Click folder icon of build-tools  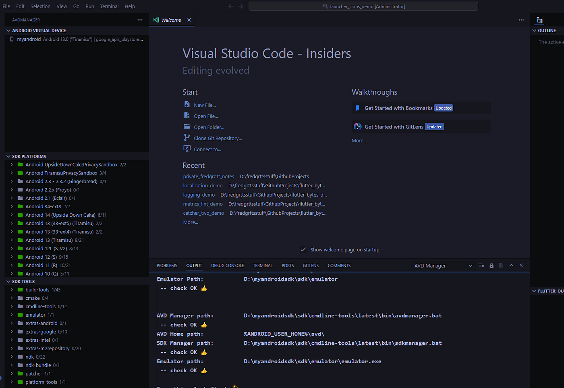[20, 289]
